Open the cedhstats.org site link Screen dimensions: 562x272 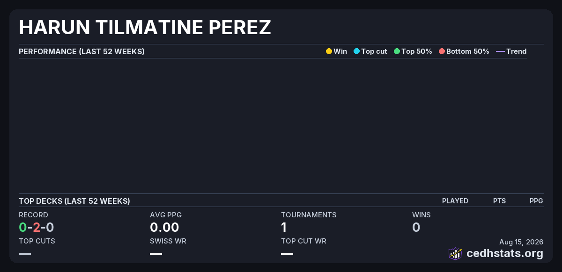tap(505, 254)
